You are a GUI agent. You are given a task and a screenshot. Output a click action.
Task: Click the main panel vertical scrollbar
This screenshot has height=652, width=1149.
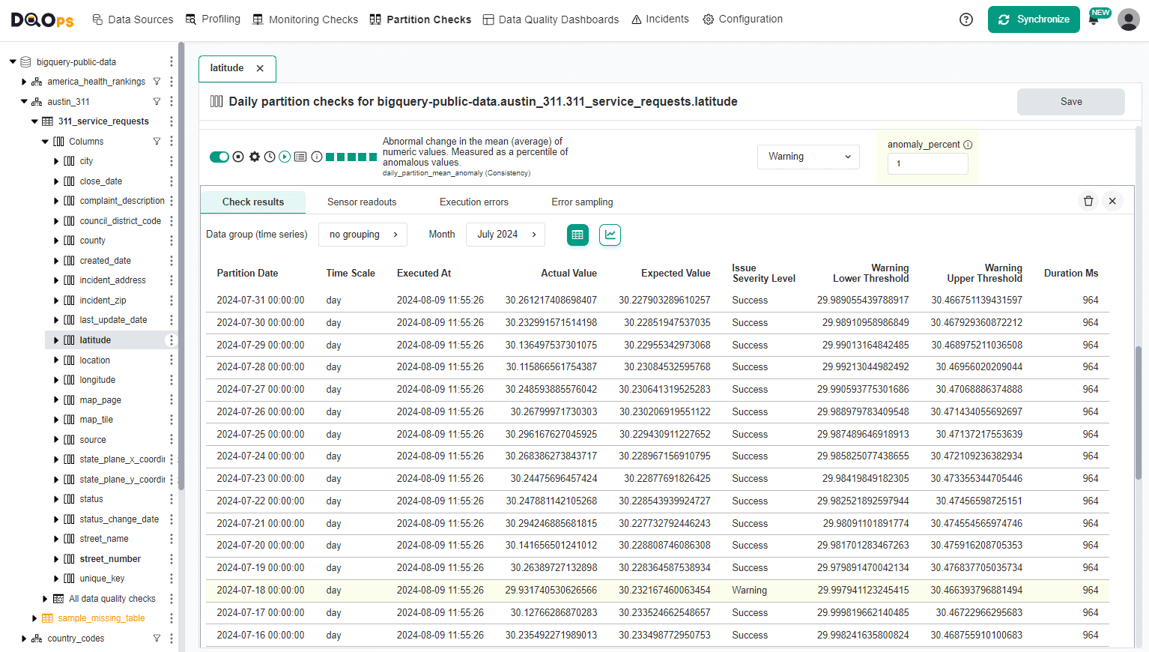pos(1139,412)
